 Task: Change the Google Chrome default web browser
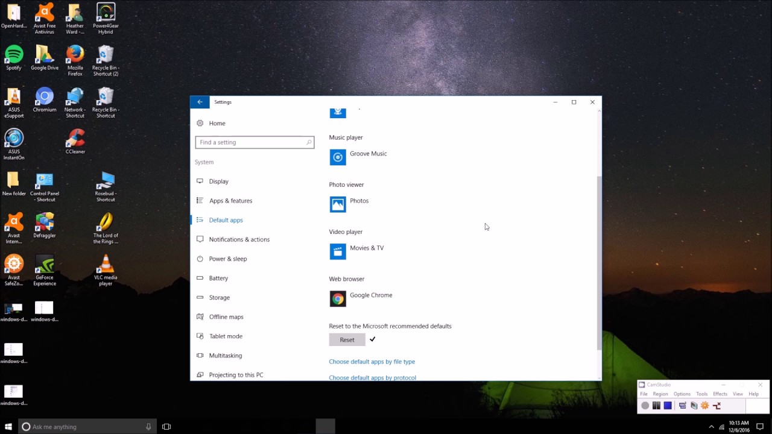361,298
